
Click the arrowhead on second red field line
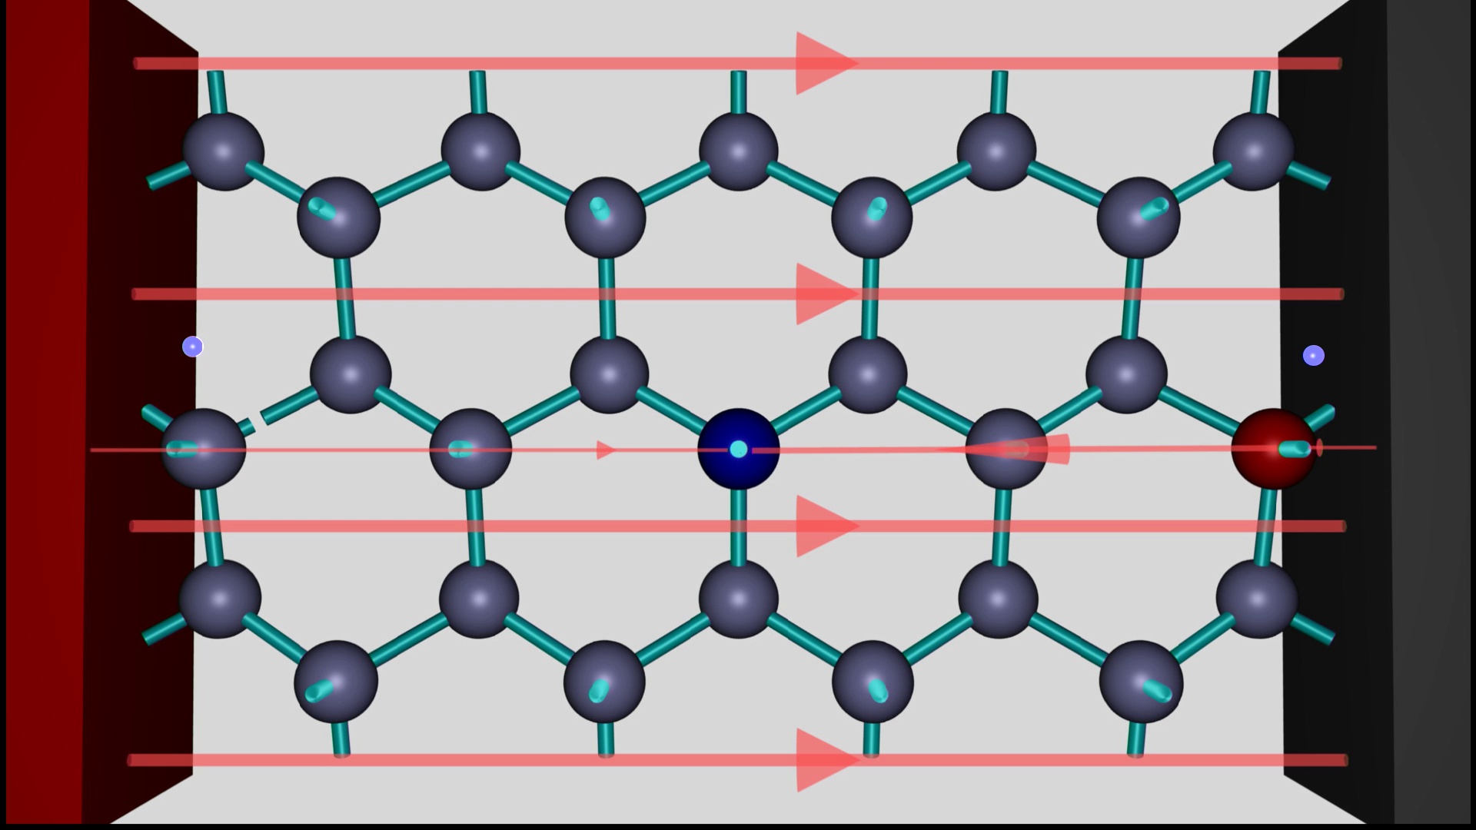[823, 294]
